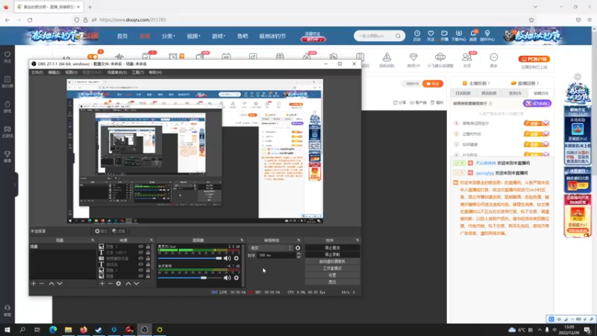This screenshot has width=597, height=336.
Task: Toggle lock on 图像 3 source
Action: click(x=148, y=247)
